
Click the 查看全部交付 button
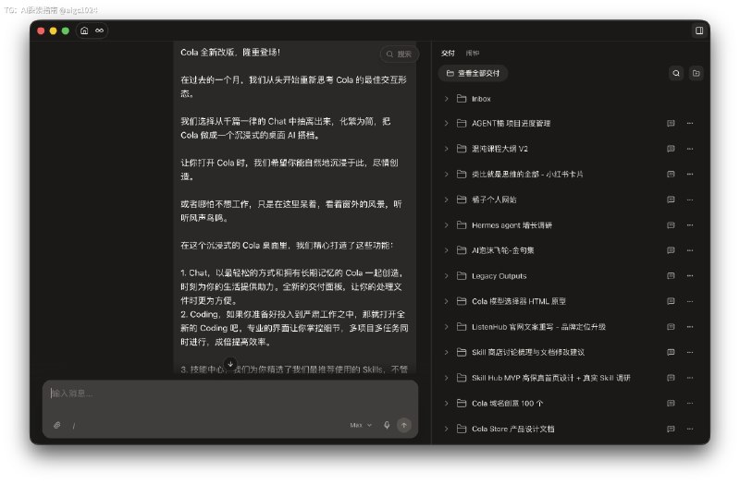point(473,74)
